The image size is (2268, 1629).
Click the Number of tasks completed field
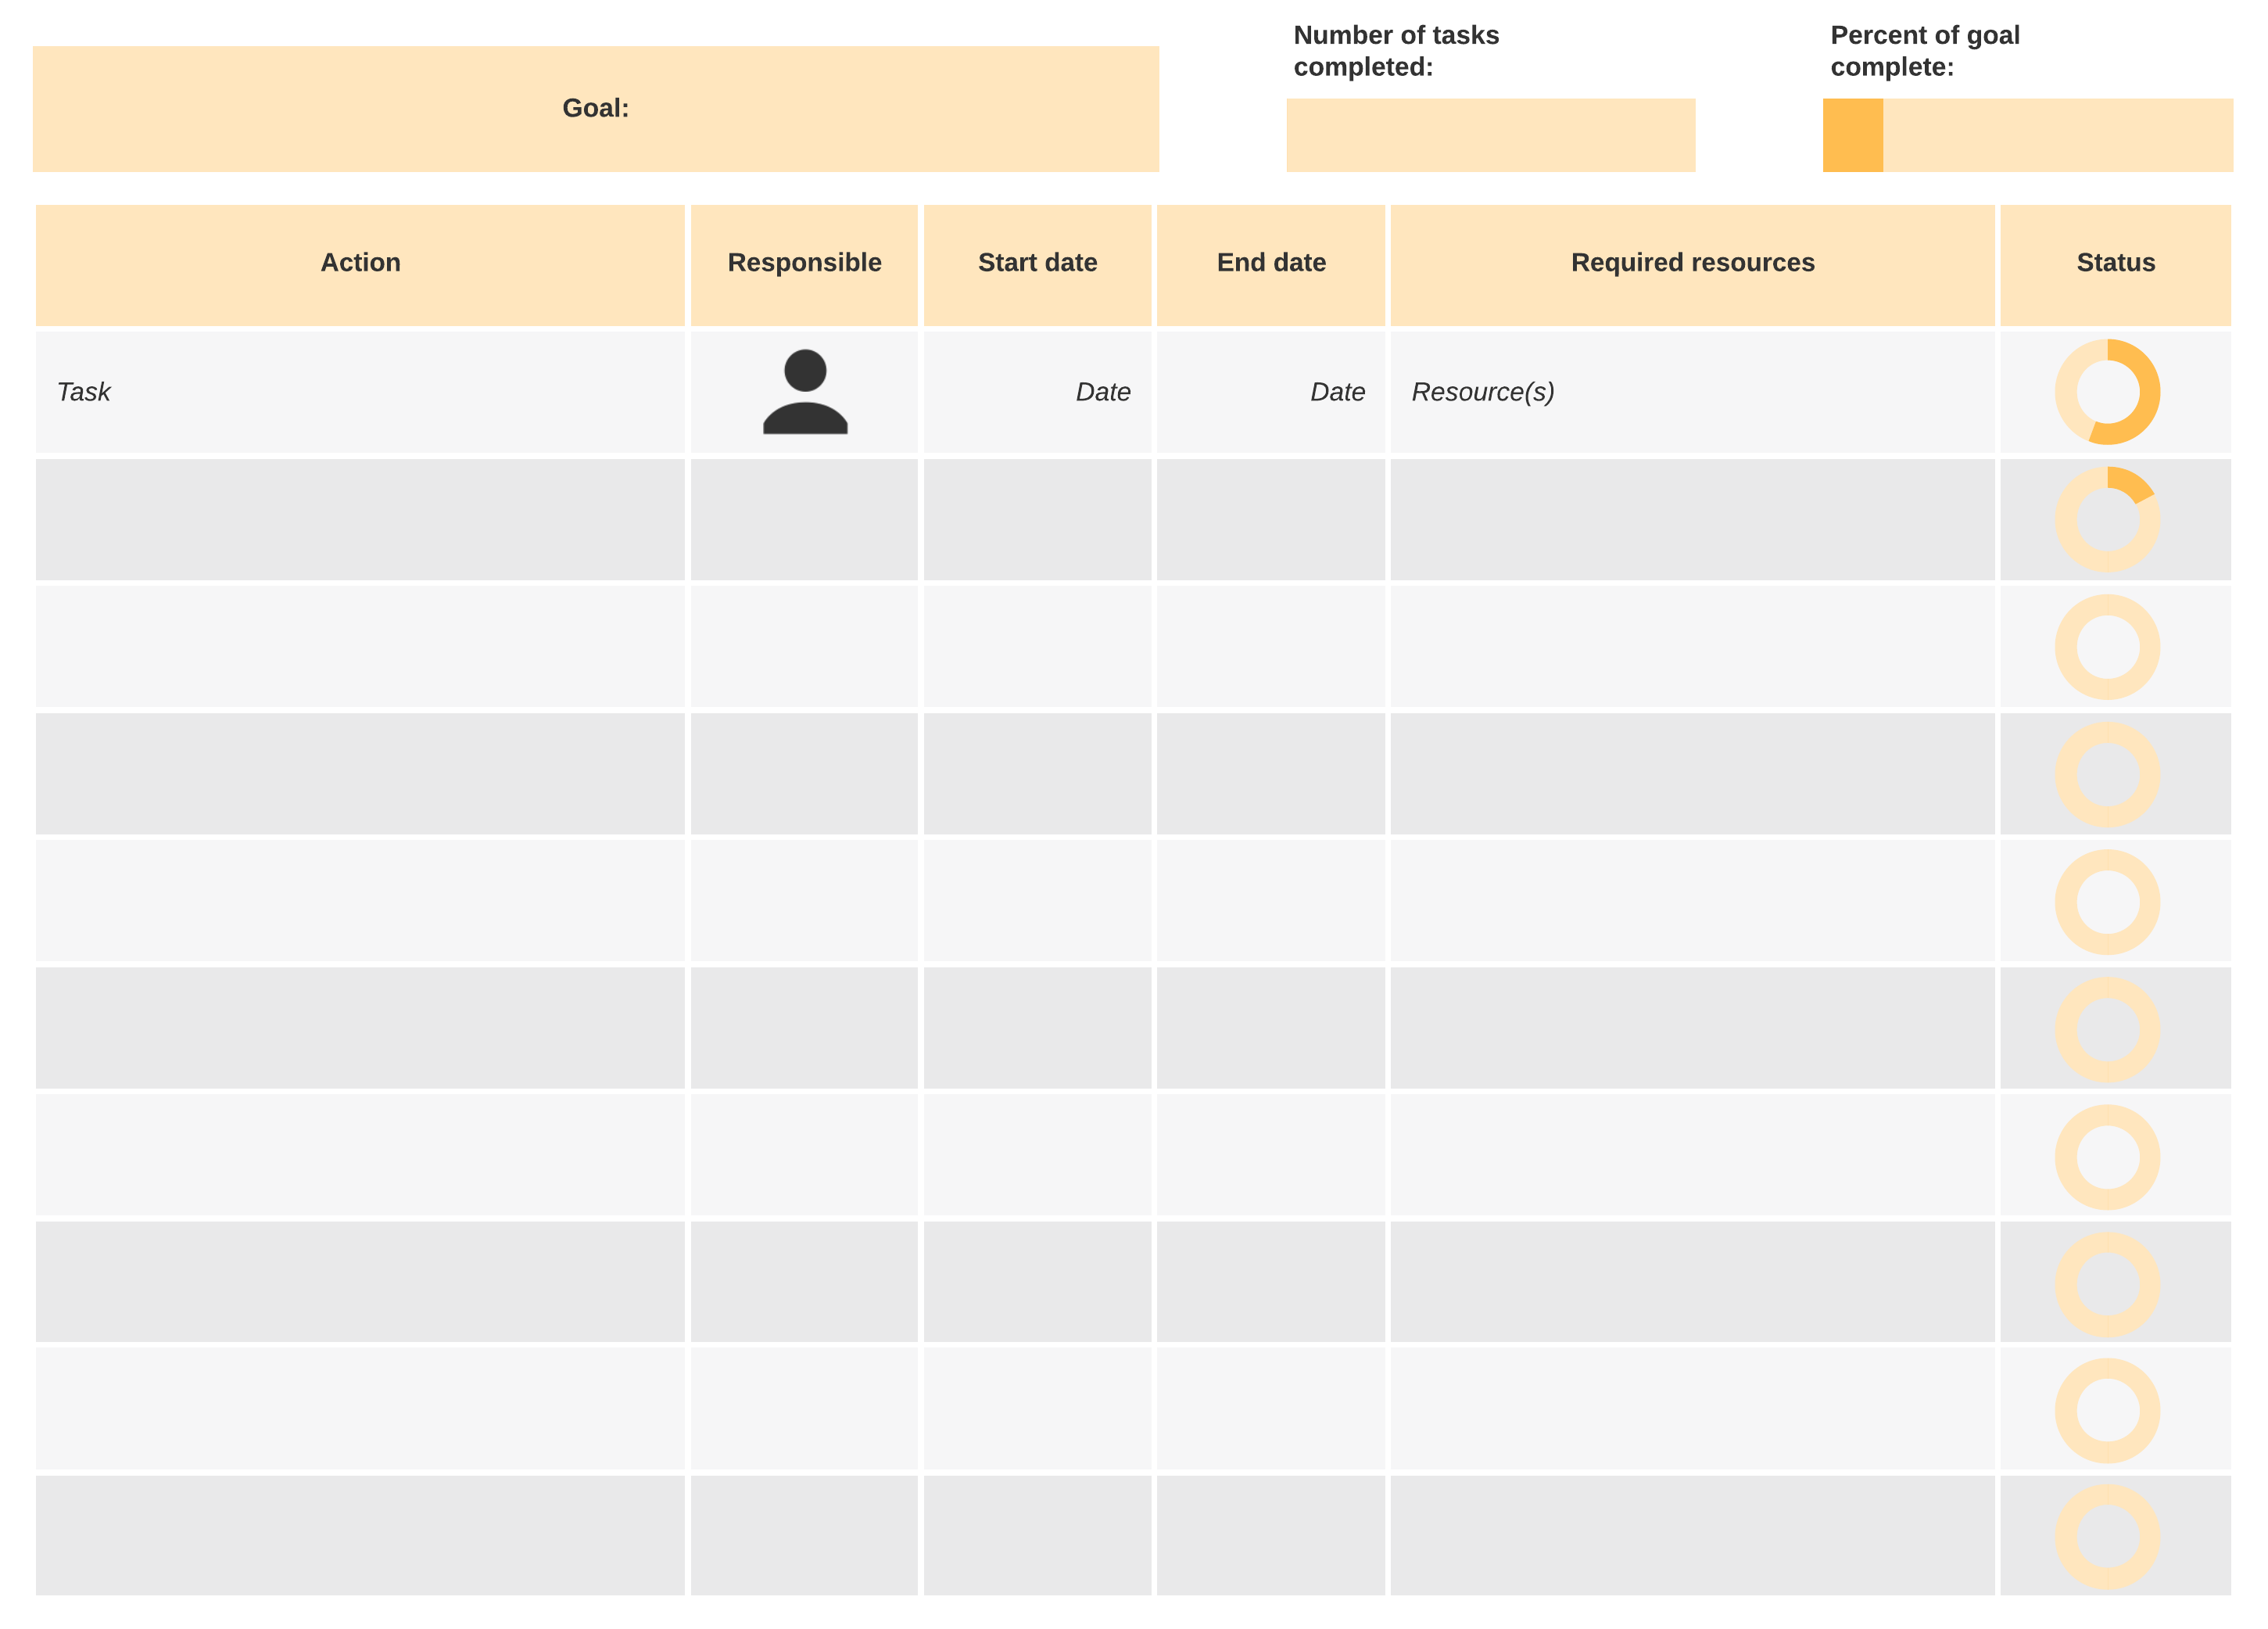point(1490,135)
